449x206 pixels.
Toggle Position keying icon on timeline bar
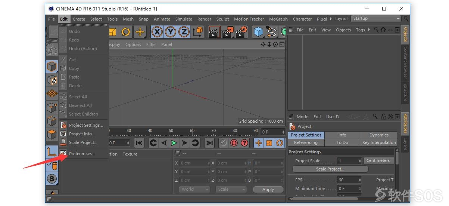258,143
